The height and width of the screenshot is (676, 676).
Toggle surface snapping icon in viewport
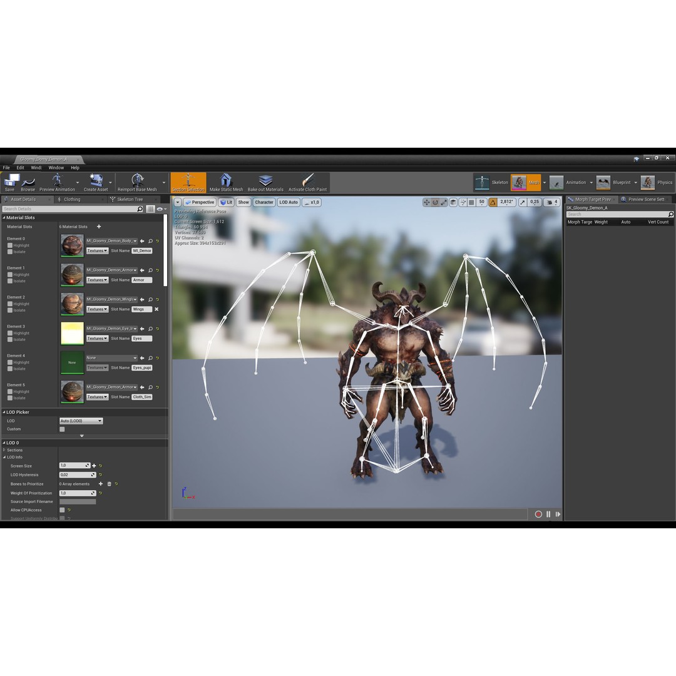(463, 202)
